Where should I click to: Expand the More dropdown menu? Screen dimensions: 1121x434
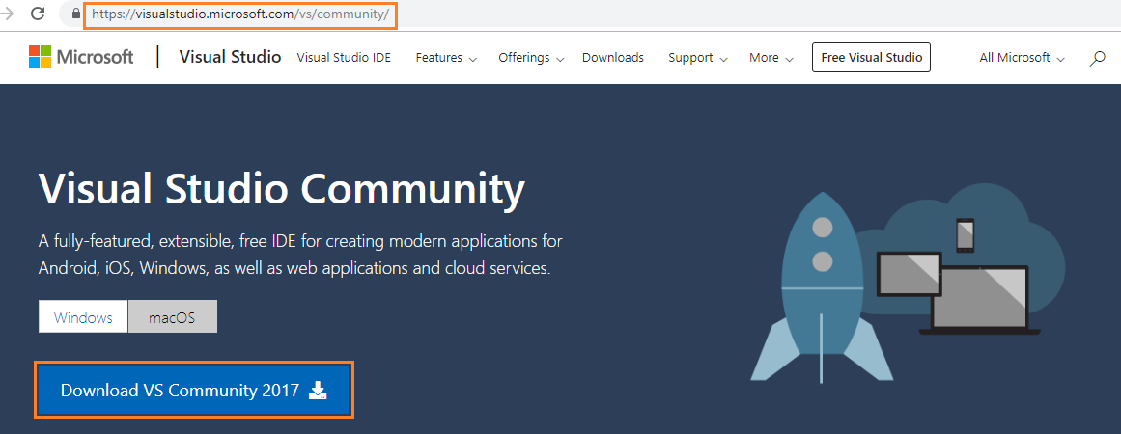click(771, 58)
